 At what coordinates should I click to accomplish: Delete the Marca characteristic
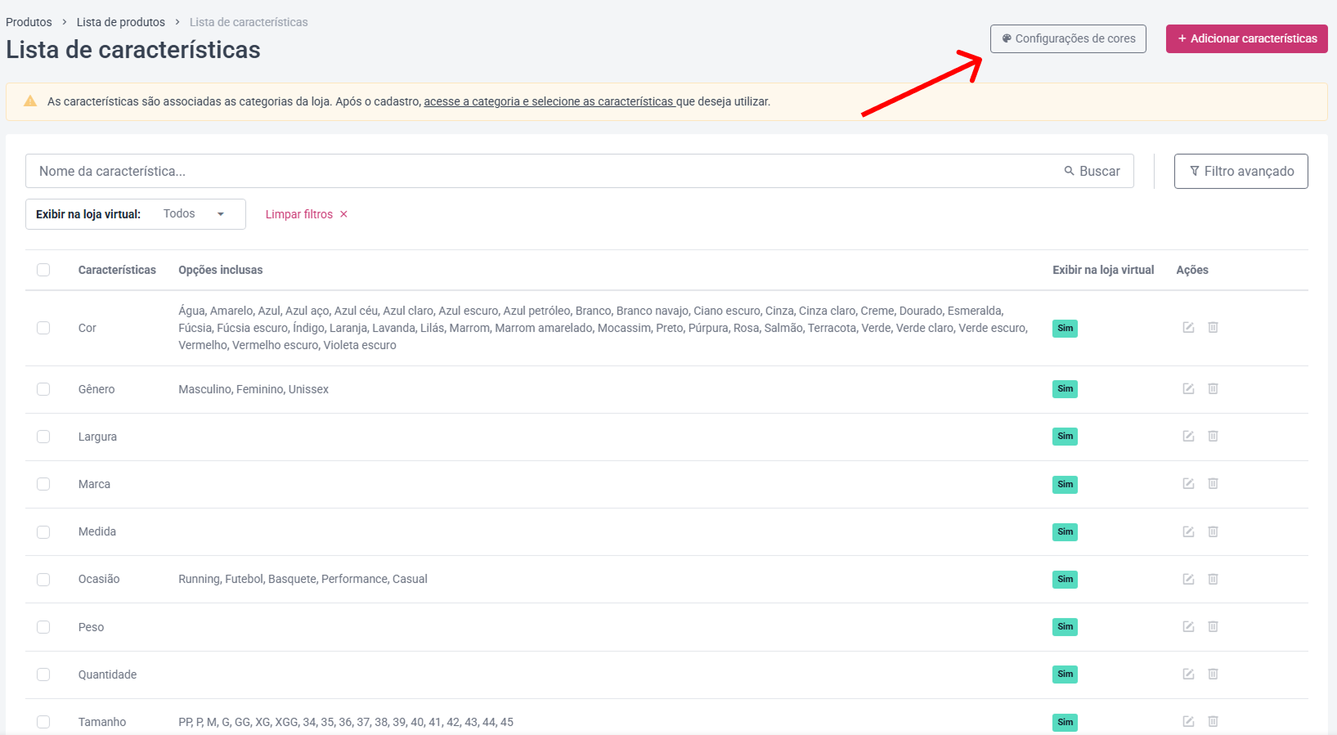pyautogui.click(x=1214, y=483)
